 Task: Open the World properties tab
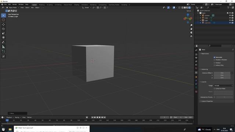[x=196, y=68]
